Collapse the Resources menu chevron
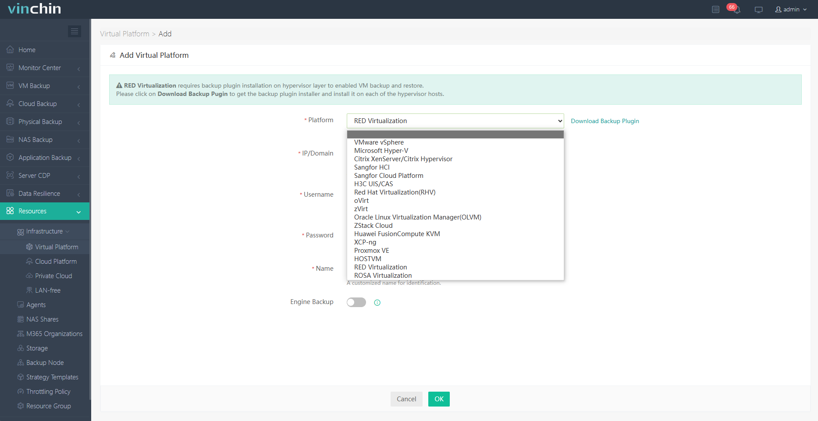 78,212
